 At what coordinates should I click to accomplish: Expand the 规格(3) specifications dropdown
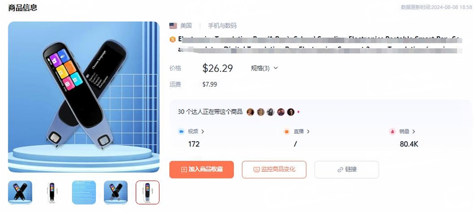(264, 68)
